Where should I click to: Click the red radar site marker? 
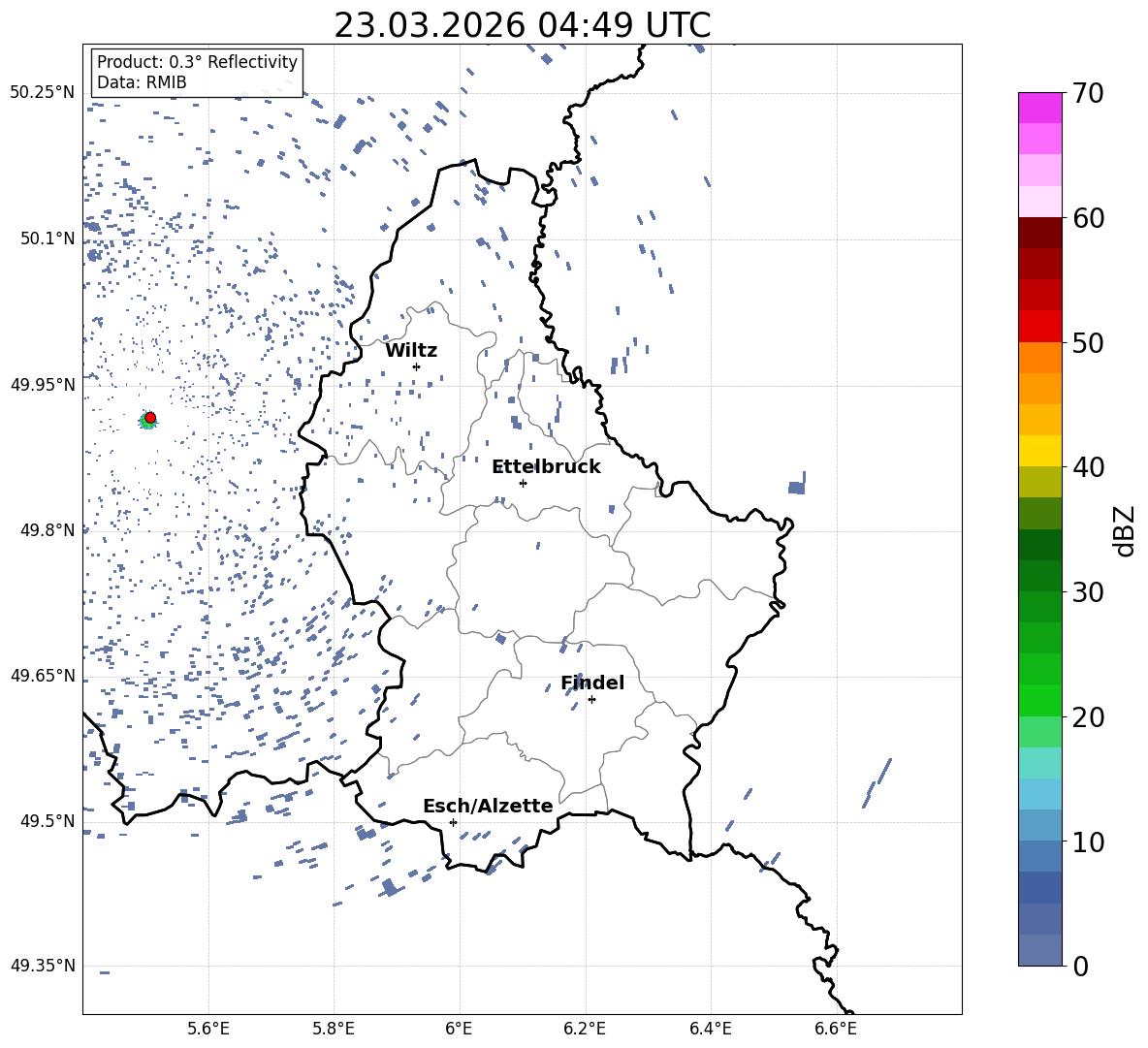[150, 418]
